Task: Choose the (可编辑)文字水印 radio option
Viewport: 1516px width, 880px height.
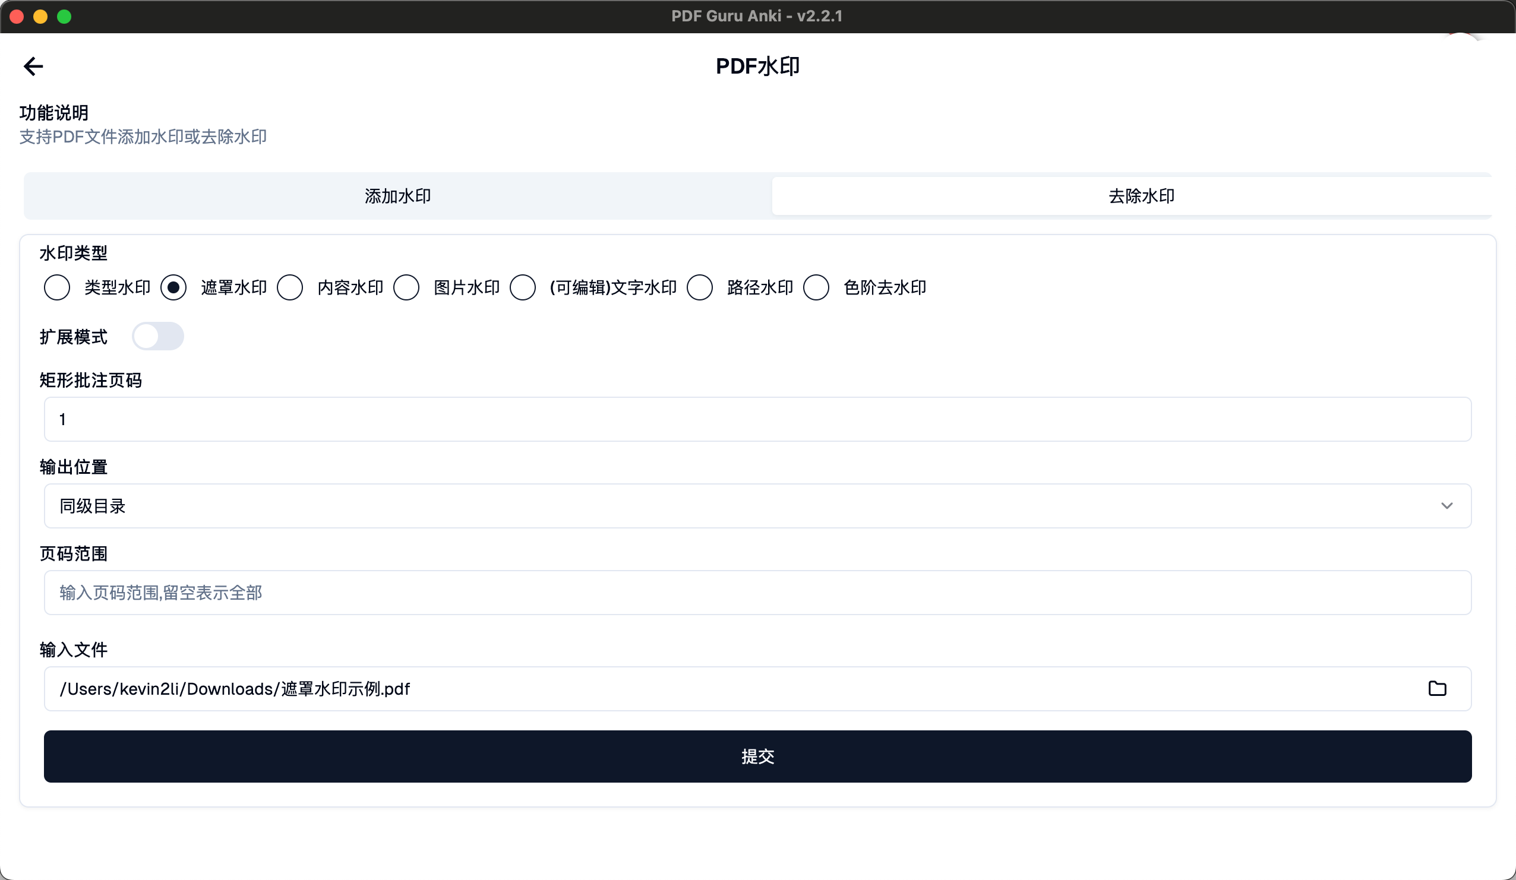Action: pos(523,287)
